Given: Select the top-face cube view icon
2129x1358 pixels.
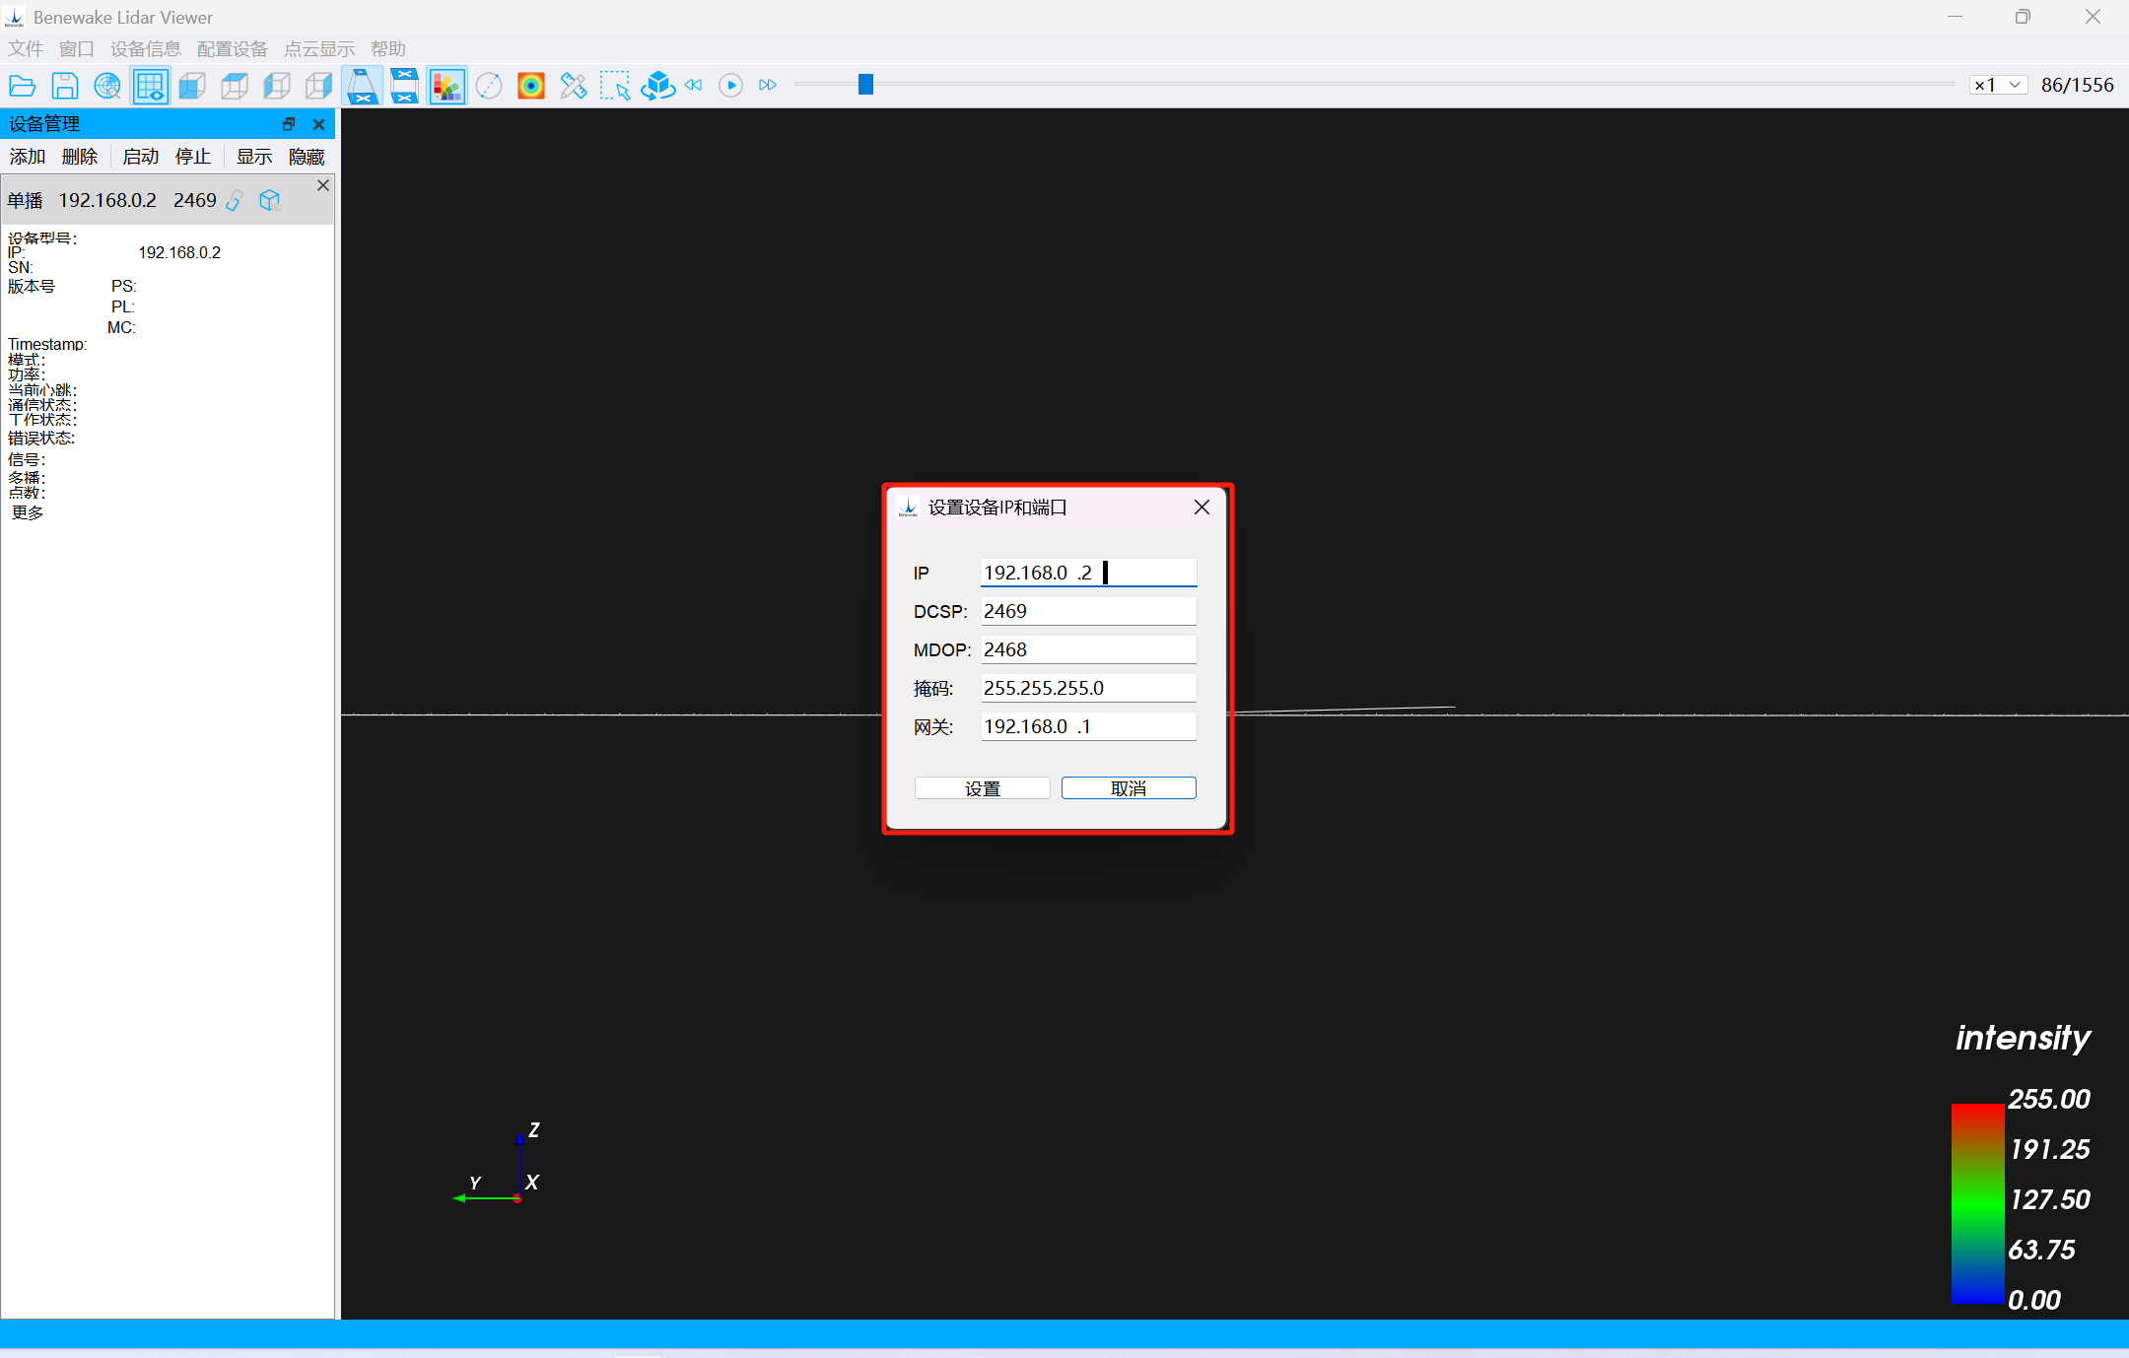Looking at the screenshot, I should [235, 86].
